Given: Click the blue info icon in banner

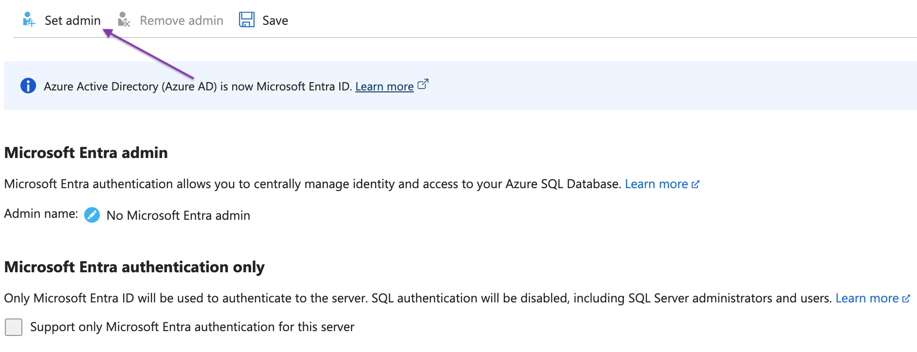Looking at the screenshot, I should [x=28, y=86].
